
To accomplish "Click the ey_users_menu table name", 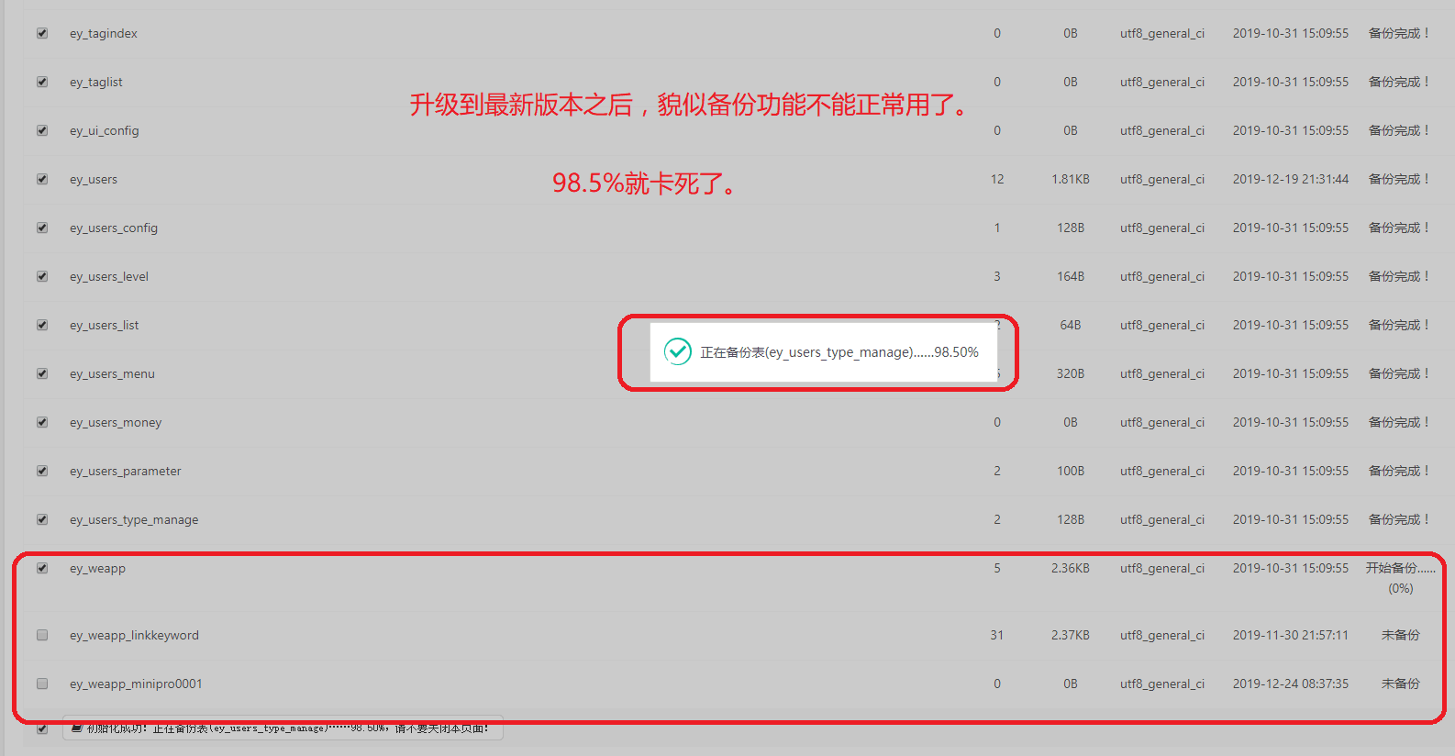I will (112, 374).
